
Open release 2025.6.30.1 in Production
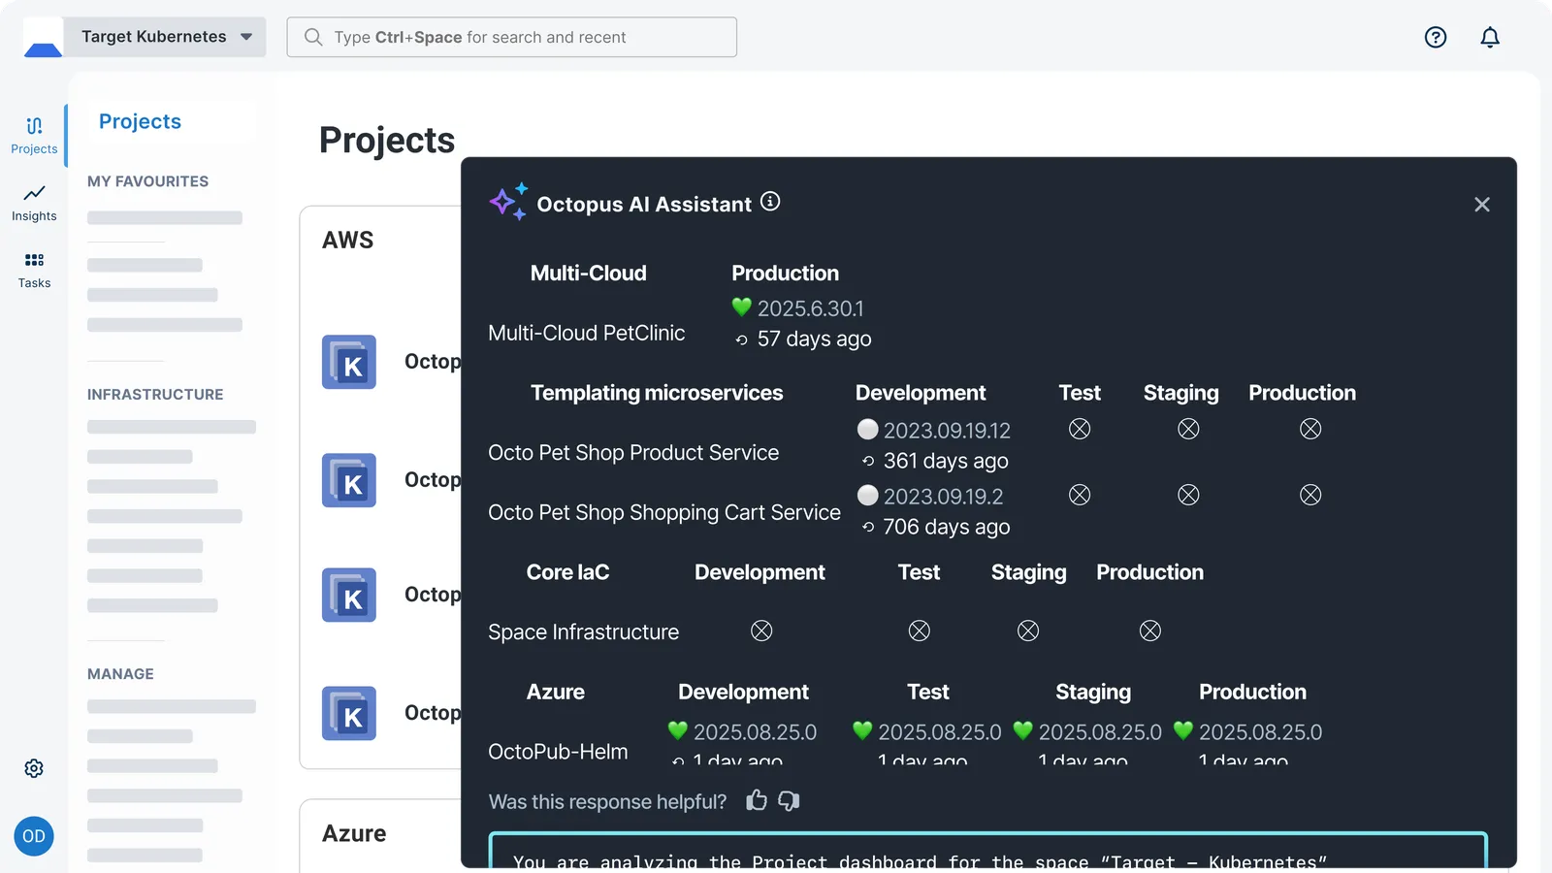(810, 308)
